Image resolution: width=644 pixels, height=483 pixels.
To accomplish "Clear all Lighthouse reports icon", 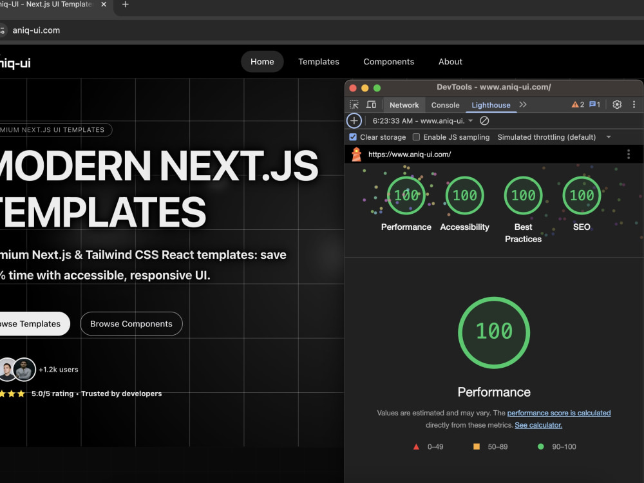I will click(484, 121).
